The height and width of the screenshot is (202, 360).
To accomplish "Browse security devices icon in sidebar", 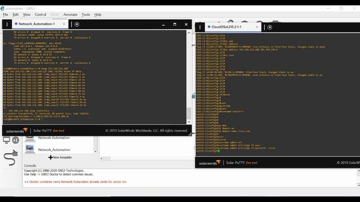I will (x=16, y=140).
